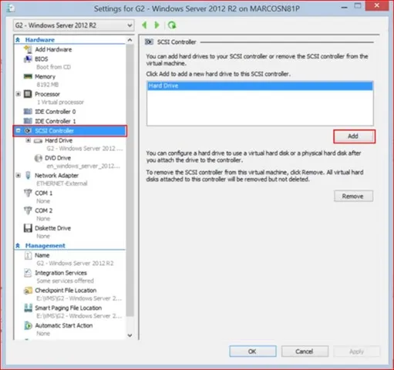Select Smart Paging File Location item
Screen dimensions: 394x370
[x=69, y=308]
